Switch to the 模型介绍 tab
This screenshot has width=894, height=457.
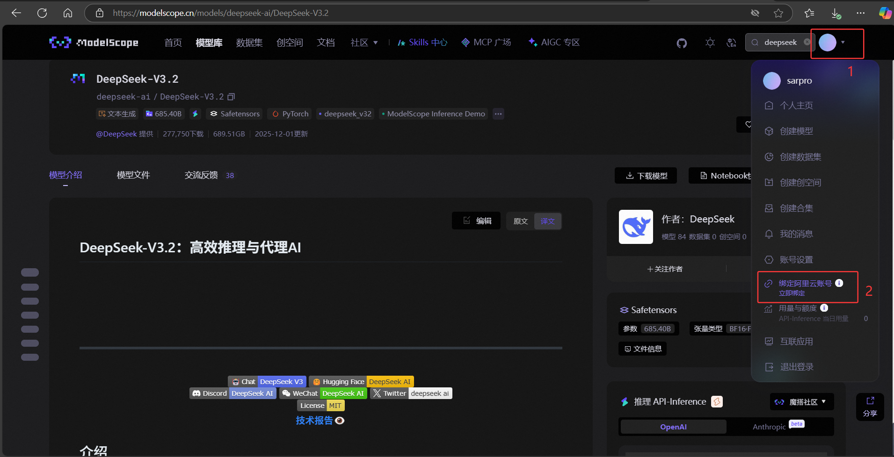(65, 175)
